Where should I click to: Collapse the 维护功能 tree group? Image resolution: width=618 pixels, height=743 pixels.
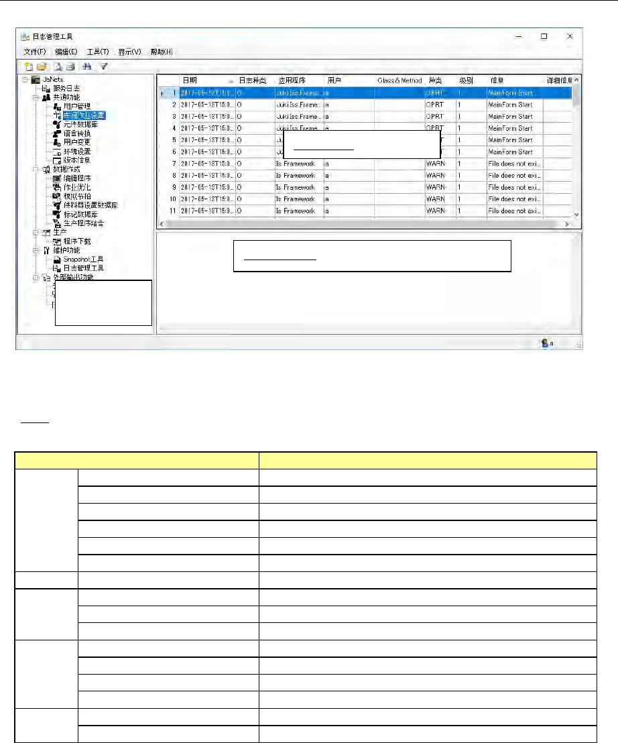tap(36, 250)
